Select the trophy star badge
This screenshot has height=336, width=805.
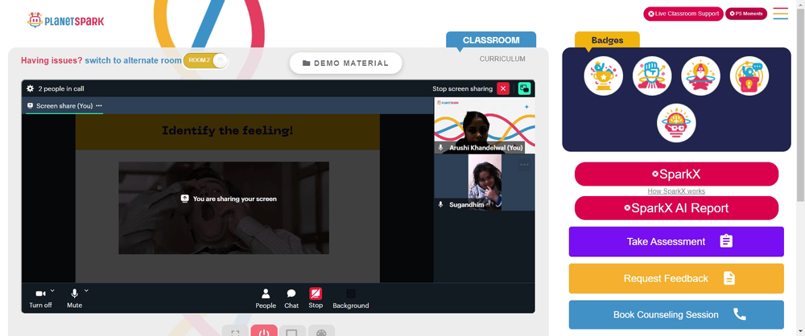[x=603, y=76]
